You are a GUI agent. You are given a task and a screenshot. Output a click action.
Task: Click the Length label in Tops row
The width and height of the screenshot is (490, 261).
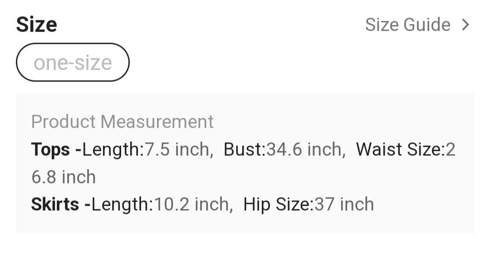click(112, 150)
